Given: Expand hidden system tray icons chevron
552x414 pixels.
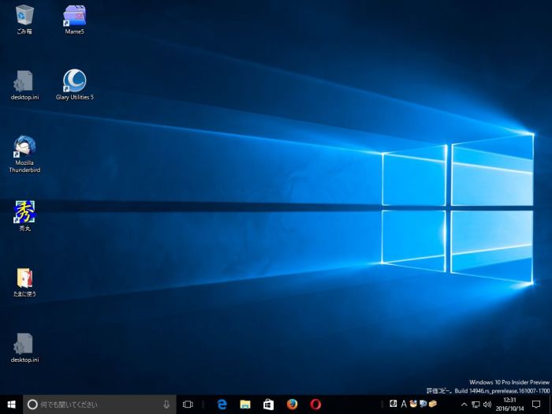Looking at the screenshot, I should coord(464,405).
